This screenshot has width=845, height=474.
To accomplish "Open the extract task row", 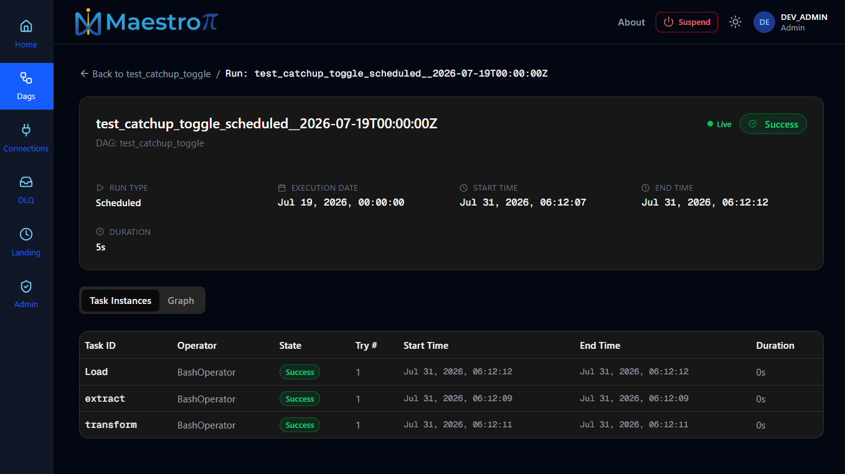I will point(451,399).
